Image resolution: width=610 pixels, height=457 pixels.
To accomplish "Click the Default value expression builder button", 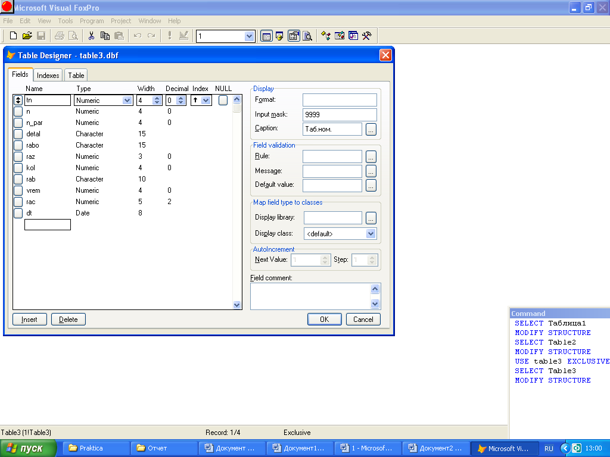I will pyautogui.click(x=371, y=186).
